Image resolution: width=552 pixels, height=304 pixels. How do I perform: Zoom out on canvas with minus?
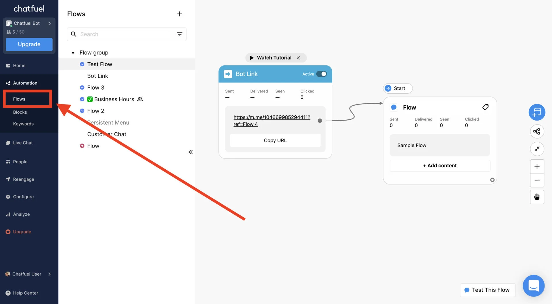tap(537, 180)
